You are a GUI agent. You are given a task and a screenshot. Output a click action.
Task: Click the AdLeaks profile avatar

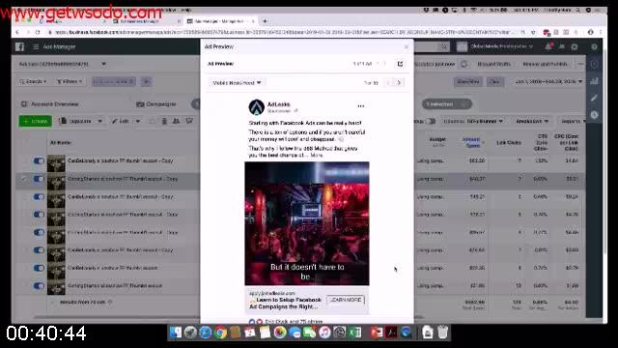click(x=257, y=107)
